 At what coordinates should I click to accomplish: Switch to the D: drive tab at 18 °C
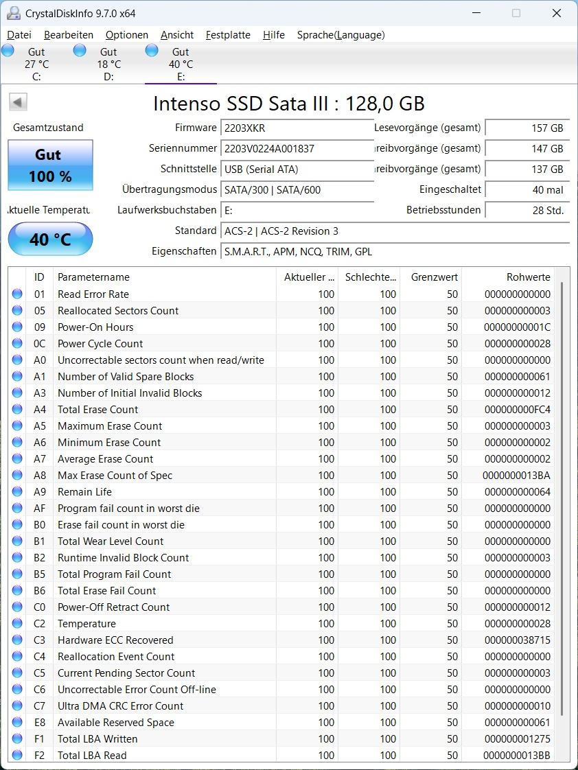tap(108, 64)
